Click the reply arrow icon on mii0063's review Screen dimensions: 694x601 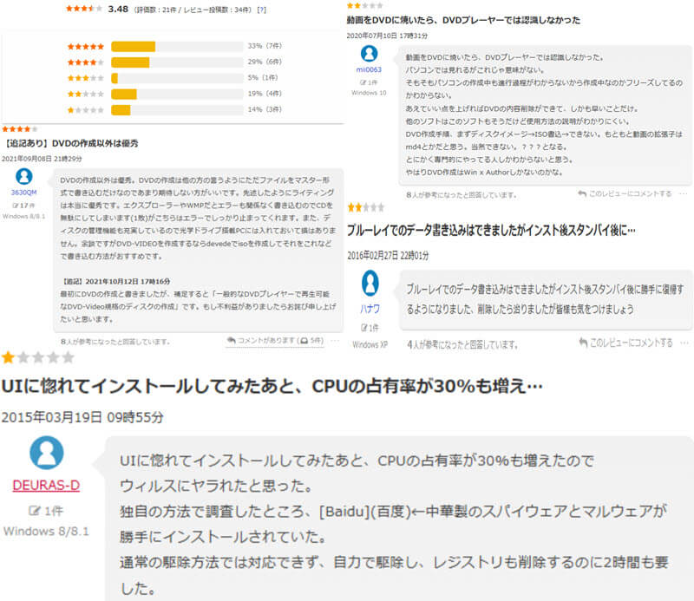[582, 193]
